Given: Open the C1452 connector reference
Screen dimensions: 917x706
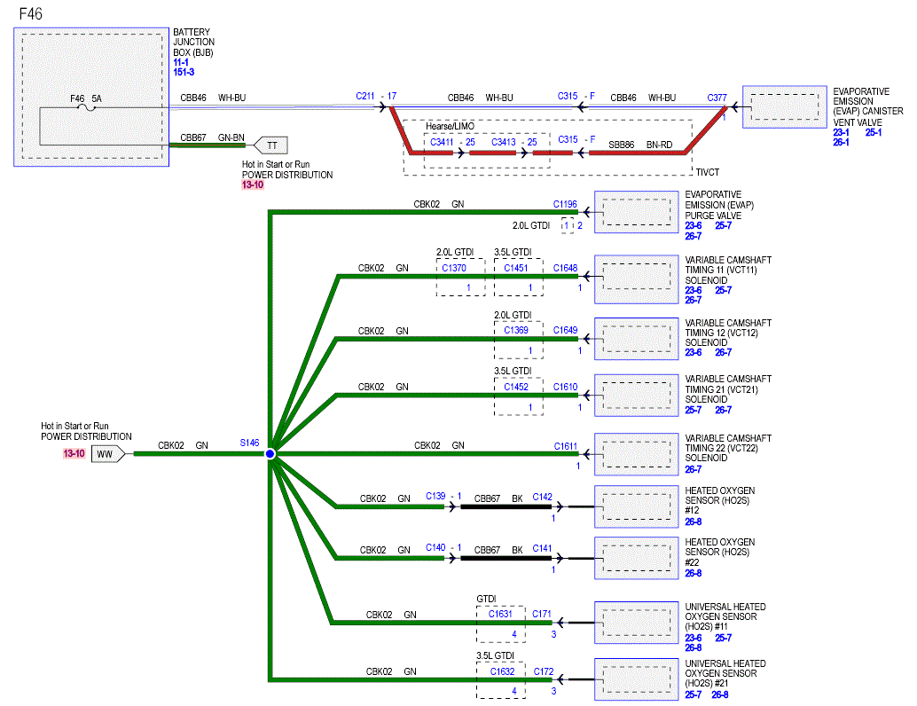Looking at the screenshot, I should click(516, 387).
